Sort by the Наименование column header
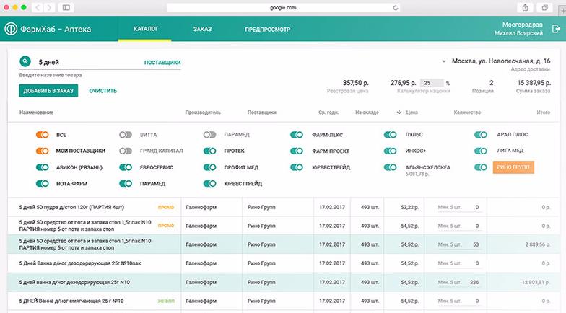This screenshot has height=313, width=566. click(36, 113)
